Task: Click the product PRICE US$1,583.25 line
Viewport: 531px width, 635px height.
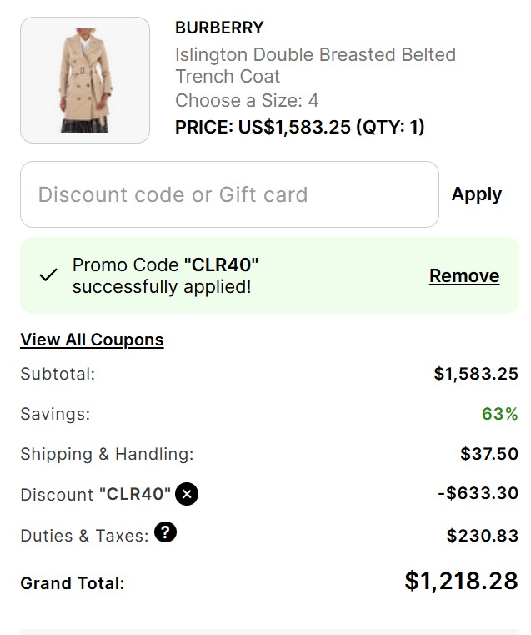Action: coord(299,127)
